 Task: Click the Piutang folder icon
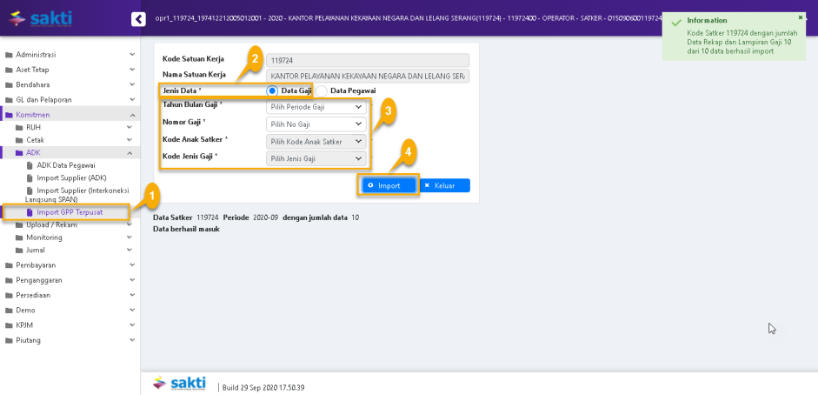point(9,340)
